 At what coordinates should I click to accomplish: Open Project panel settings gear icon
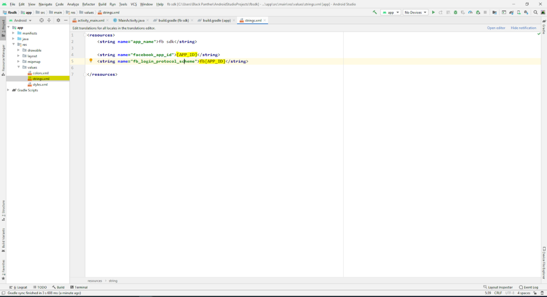58,20
